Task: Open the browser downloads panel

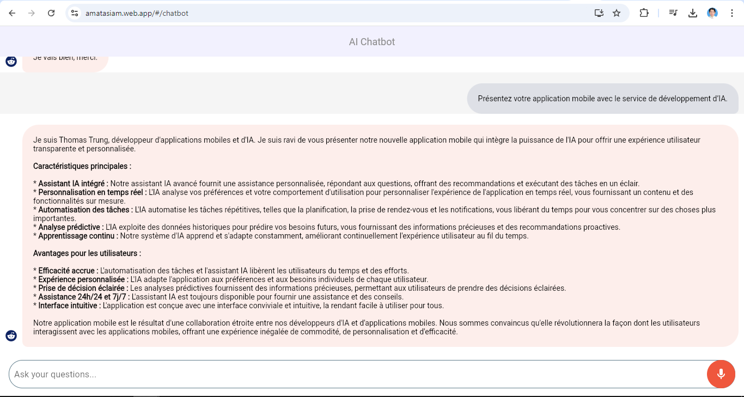Action: pos(693,13)
